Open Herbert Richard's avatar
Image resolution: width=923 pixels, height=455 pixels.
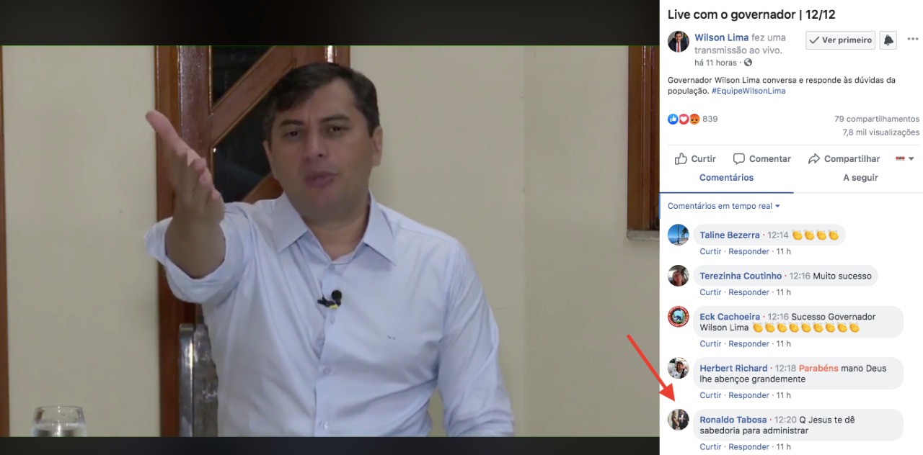[x=678, y=368]
